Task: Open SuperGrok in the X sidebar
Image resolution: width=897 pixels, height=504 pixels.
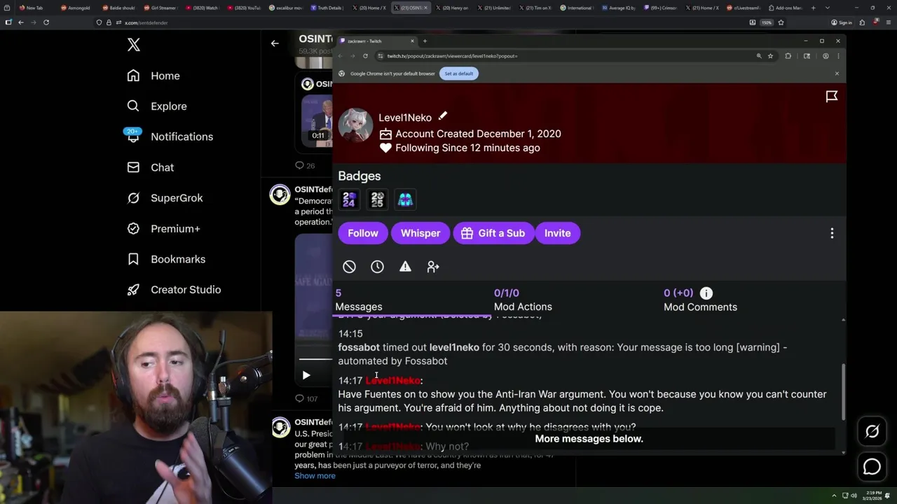Action: pyautogui.click(x=165, y=198)
